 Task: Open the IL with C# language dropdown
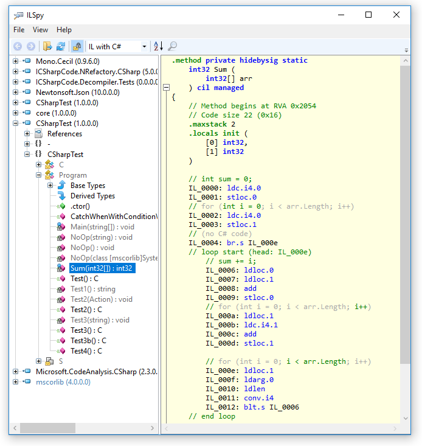tap(117, 46)
